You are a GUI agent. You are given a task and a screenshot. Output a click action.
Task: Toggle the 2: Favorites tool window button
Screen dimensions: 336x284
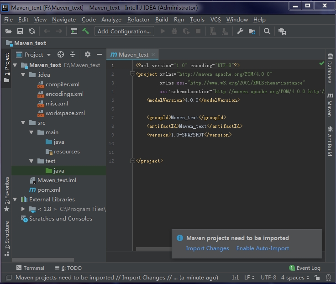point(7,194)
